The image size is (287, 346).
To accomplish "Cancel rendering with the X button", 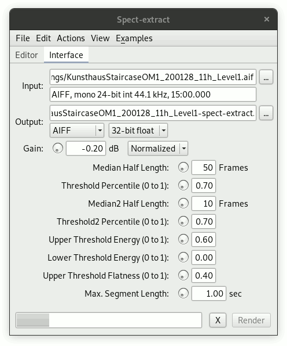I will 218,320.
